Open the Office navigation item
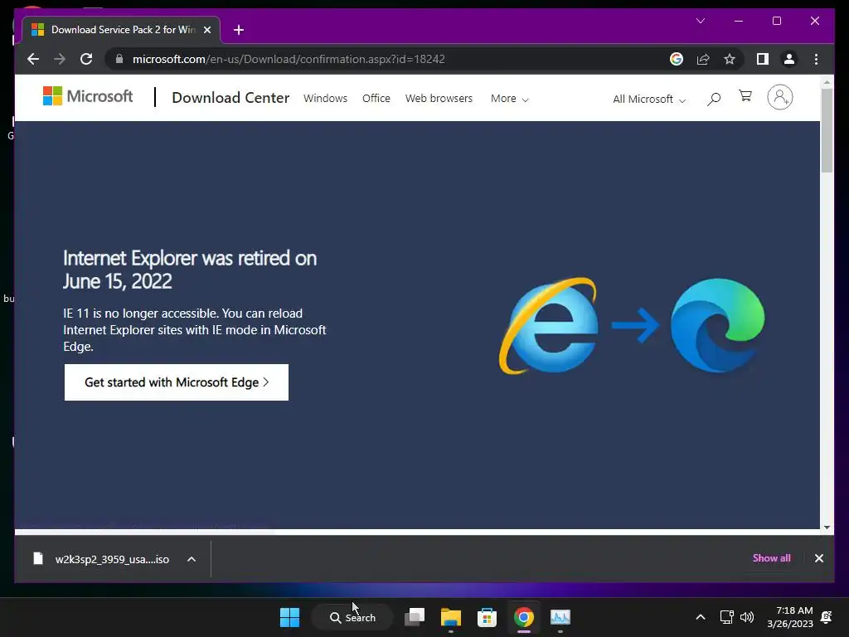Screen dimensions: 849x637 [x=376, y=99]
